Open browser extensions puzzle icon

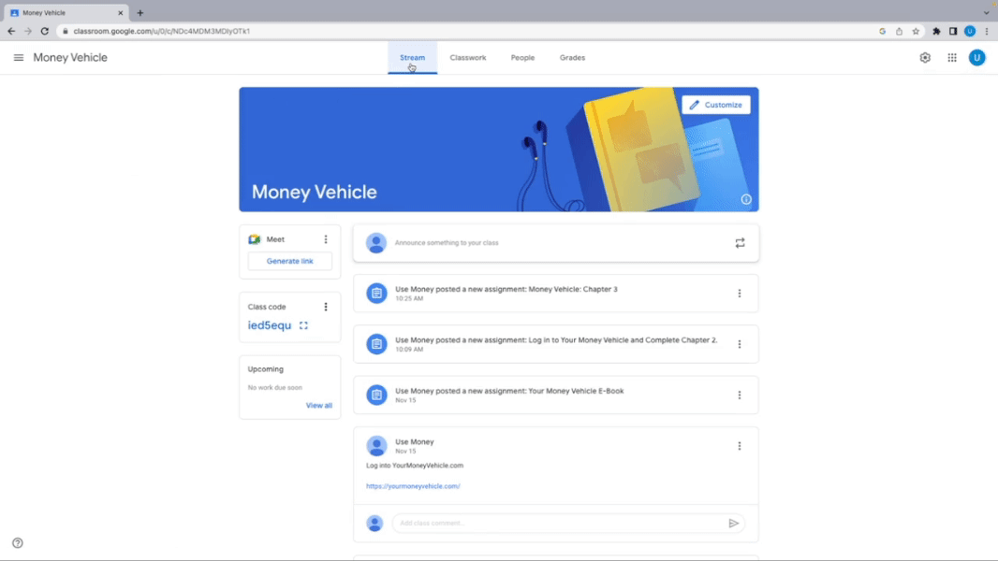pos(936,31)
